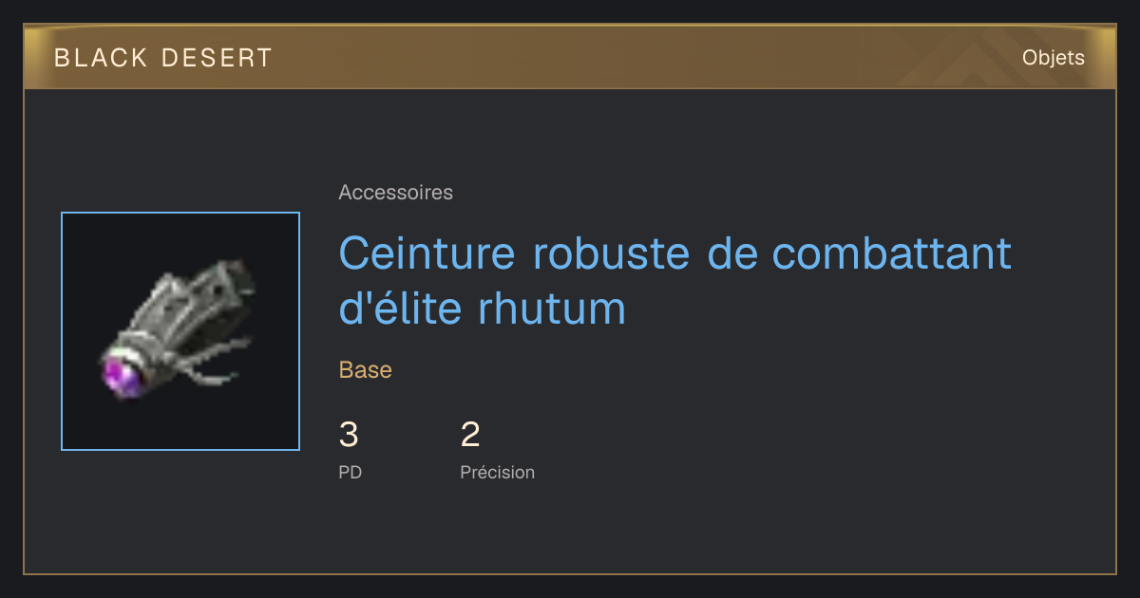Screen dimensions: 1140x598
Task: Click the blue-bordered item image frame
Action: (x=180, y=331)
